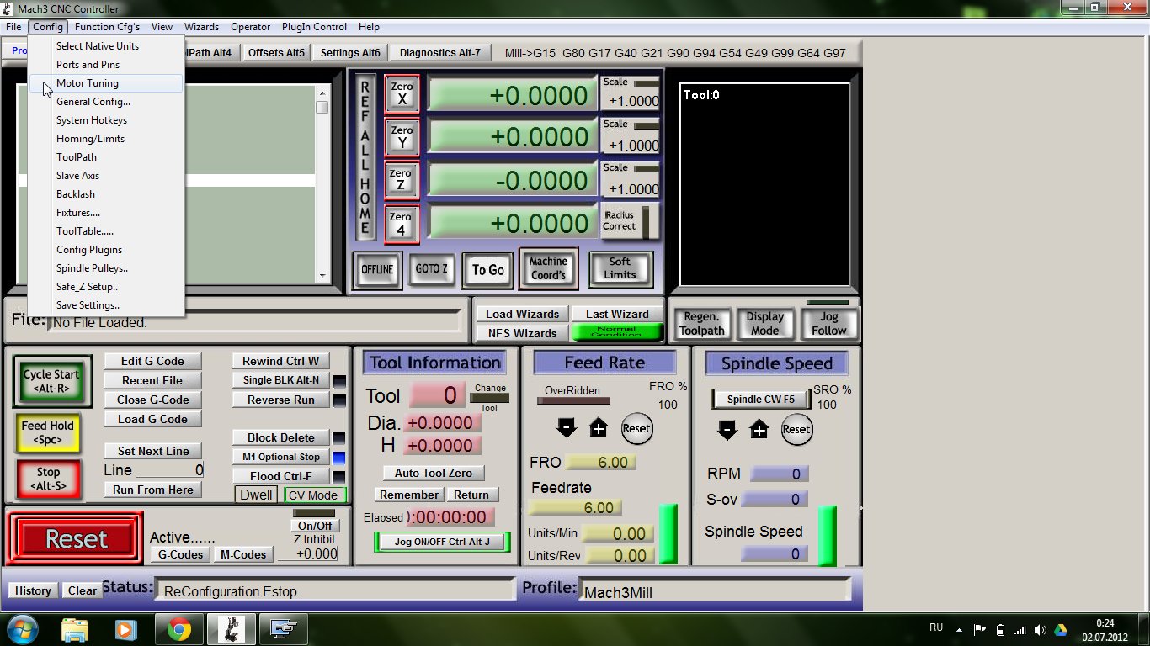
Task: Click the feed rate increase plus arrow
Action: (x=598, y=429)
